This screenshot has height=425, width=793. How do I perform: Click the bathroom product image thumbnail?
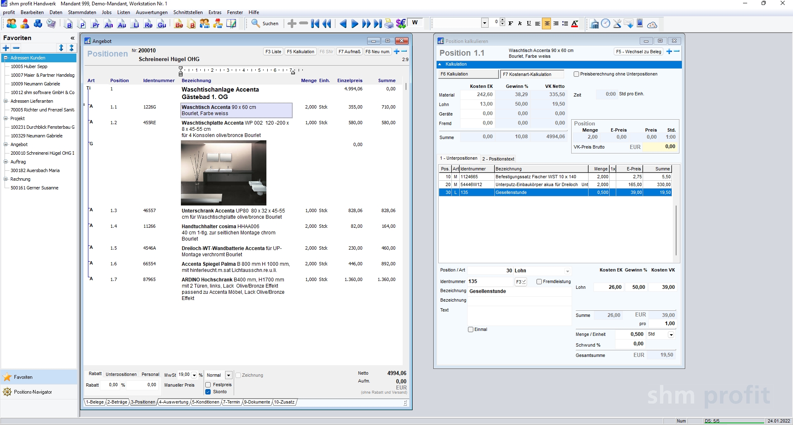(x=223, y=173)
